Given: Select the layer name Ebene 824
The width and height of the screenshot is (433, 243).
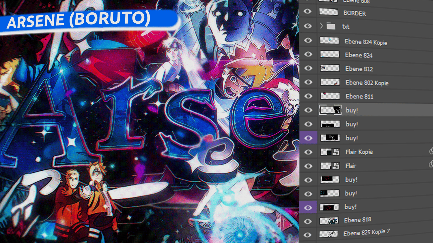Looking at the screenshot, I should pyautogui.click(x=359, y=55).
